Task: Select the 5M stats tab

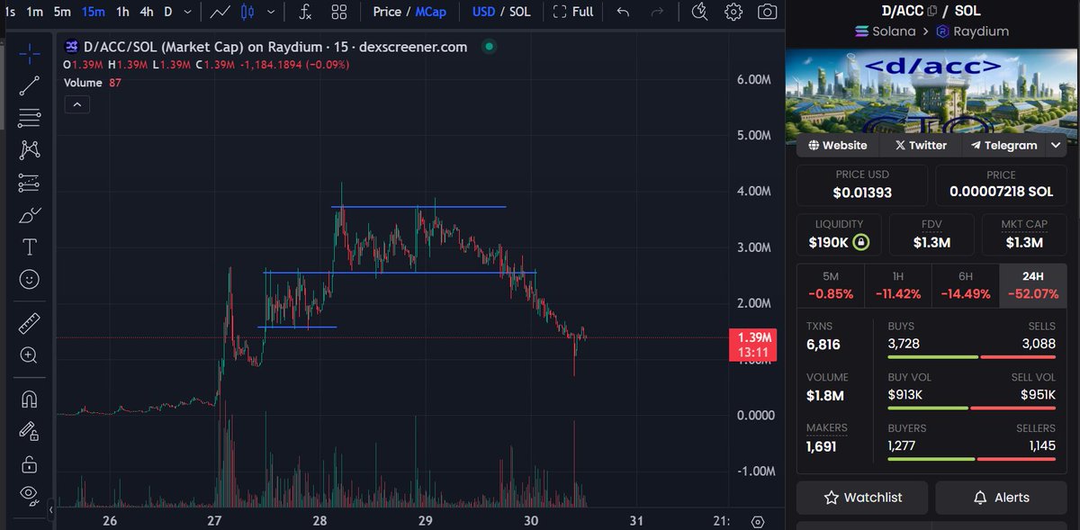Action: pos(831,285)
